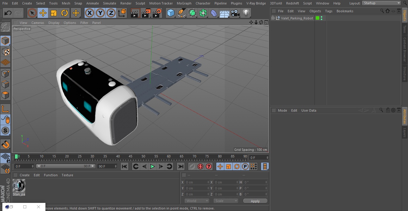Expand the Valet_Parking_Robot object tree

coord(273,18)
